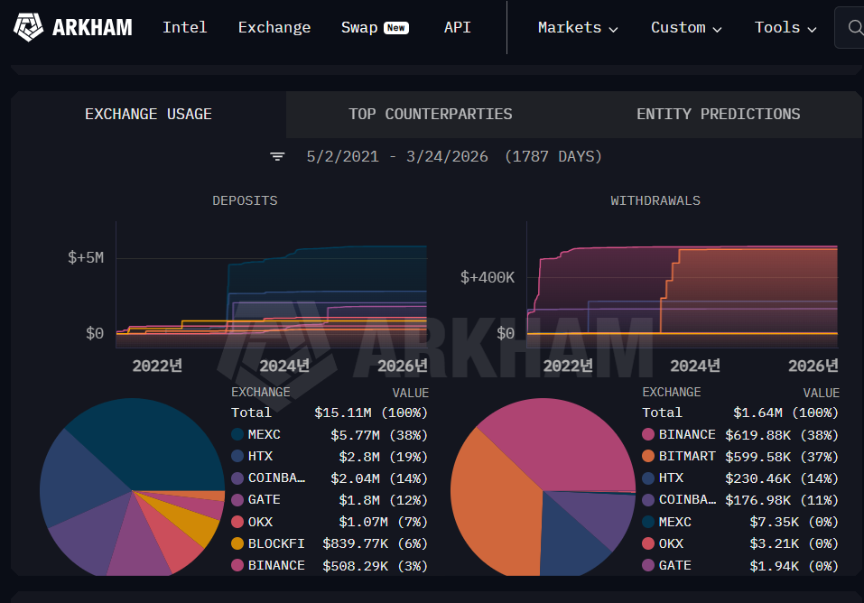Viewport: 864px width, 603px height.
Task: Click BINANCE color dot in deposits legend
Action: (x=237, y=565)
